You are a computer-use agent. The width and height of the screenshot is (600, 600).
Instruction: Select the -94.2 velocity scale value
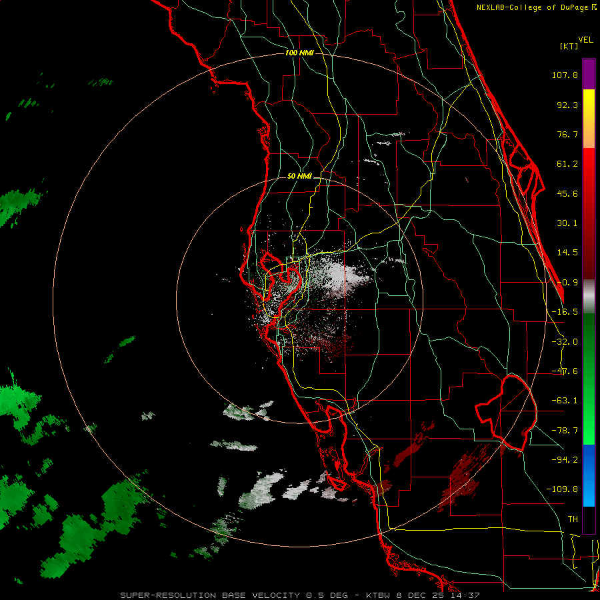click(x=565, y=459)
